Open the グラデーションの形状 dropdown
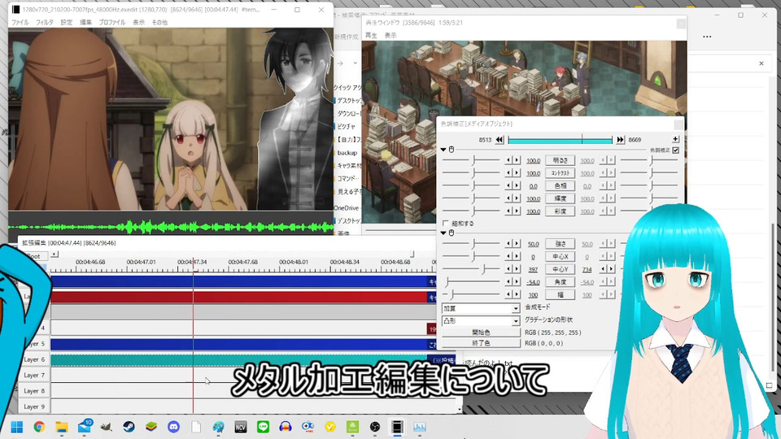This screenshot has height=439, width=781. 481,321
